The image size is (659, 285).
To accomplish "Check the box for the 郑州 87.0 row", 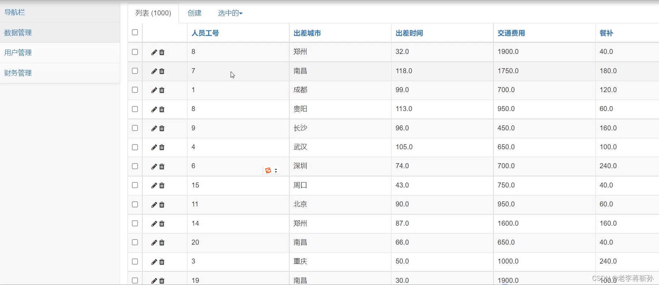I will coord(135,223).
